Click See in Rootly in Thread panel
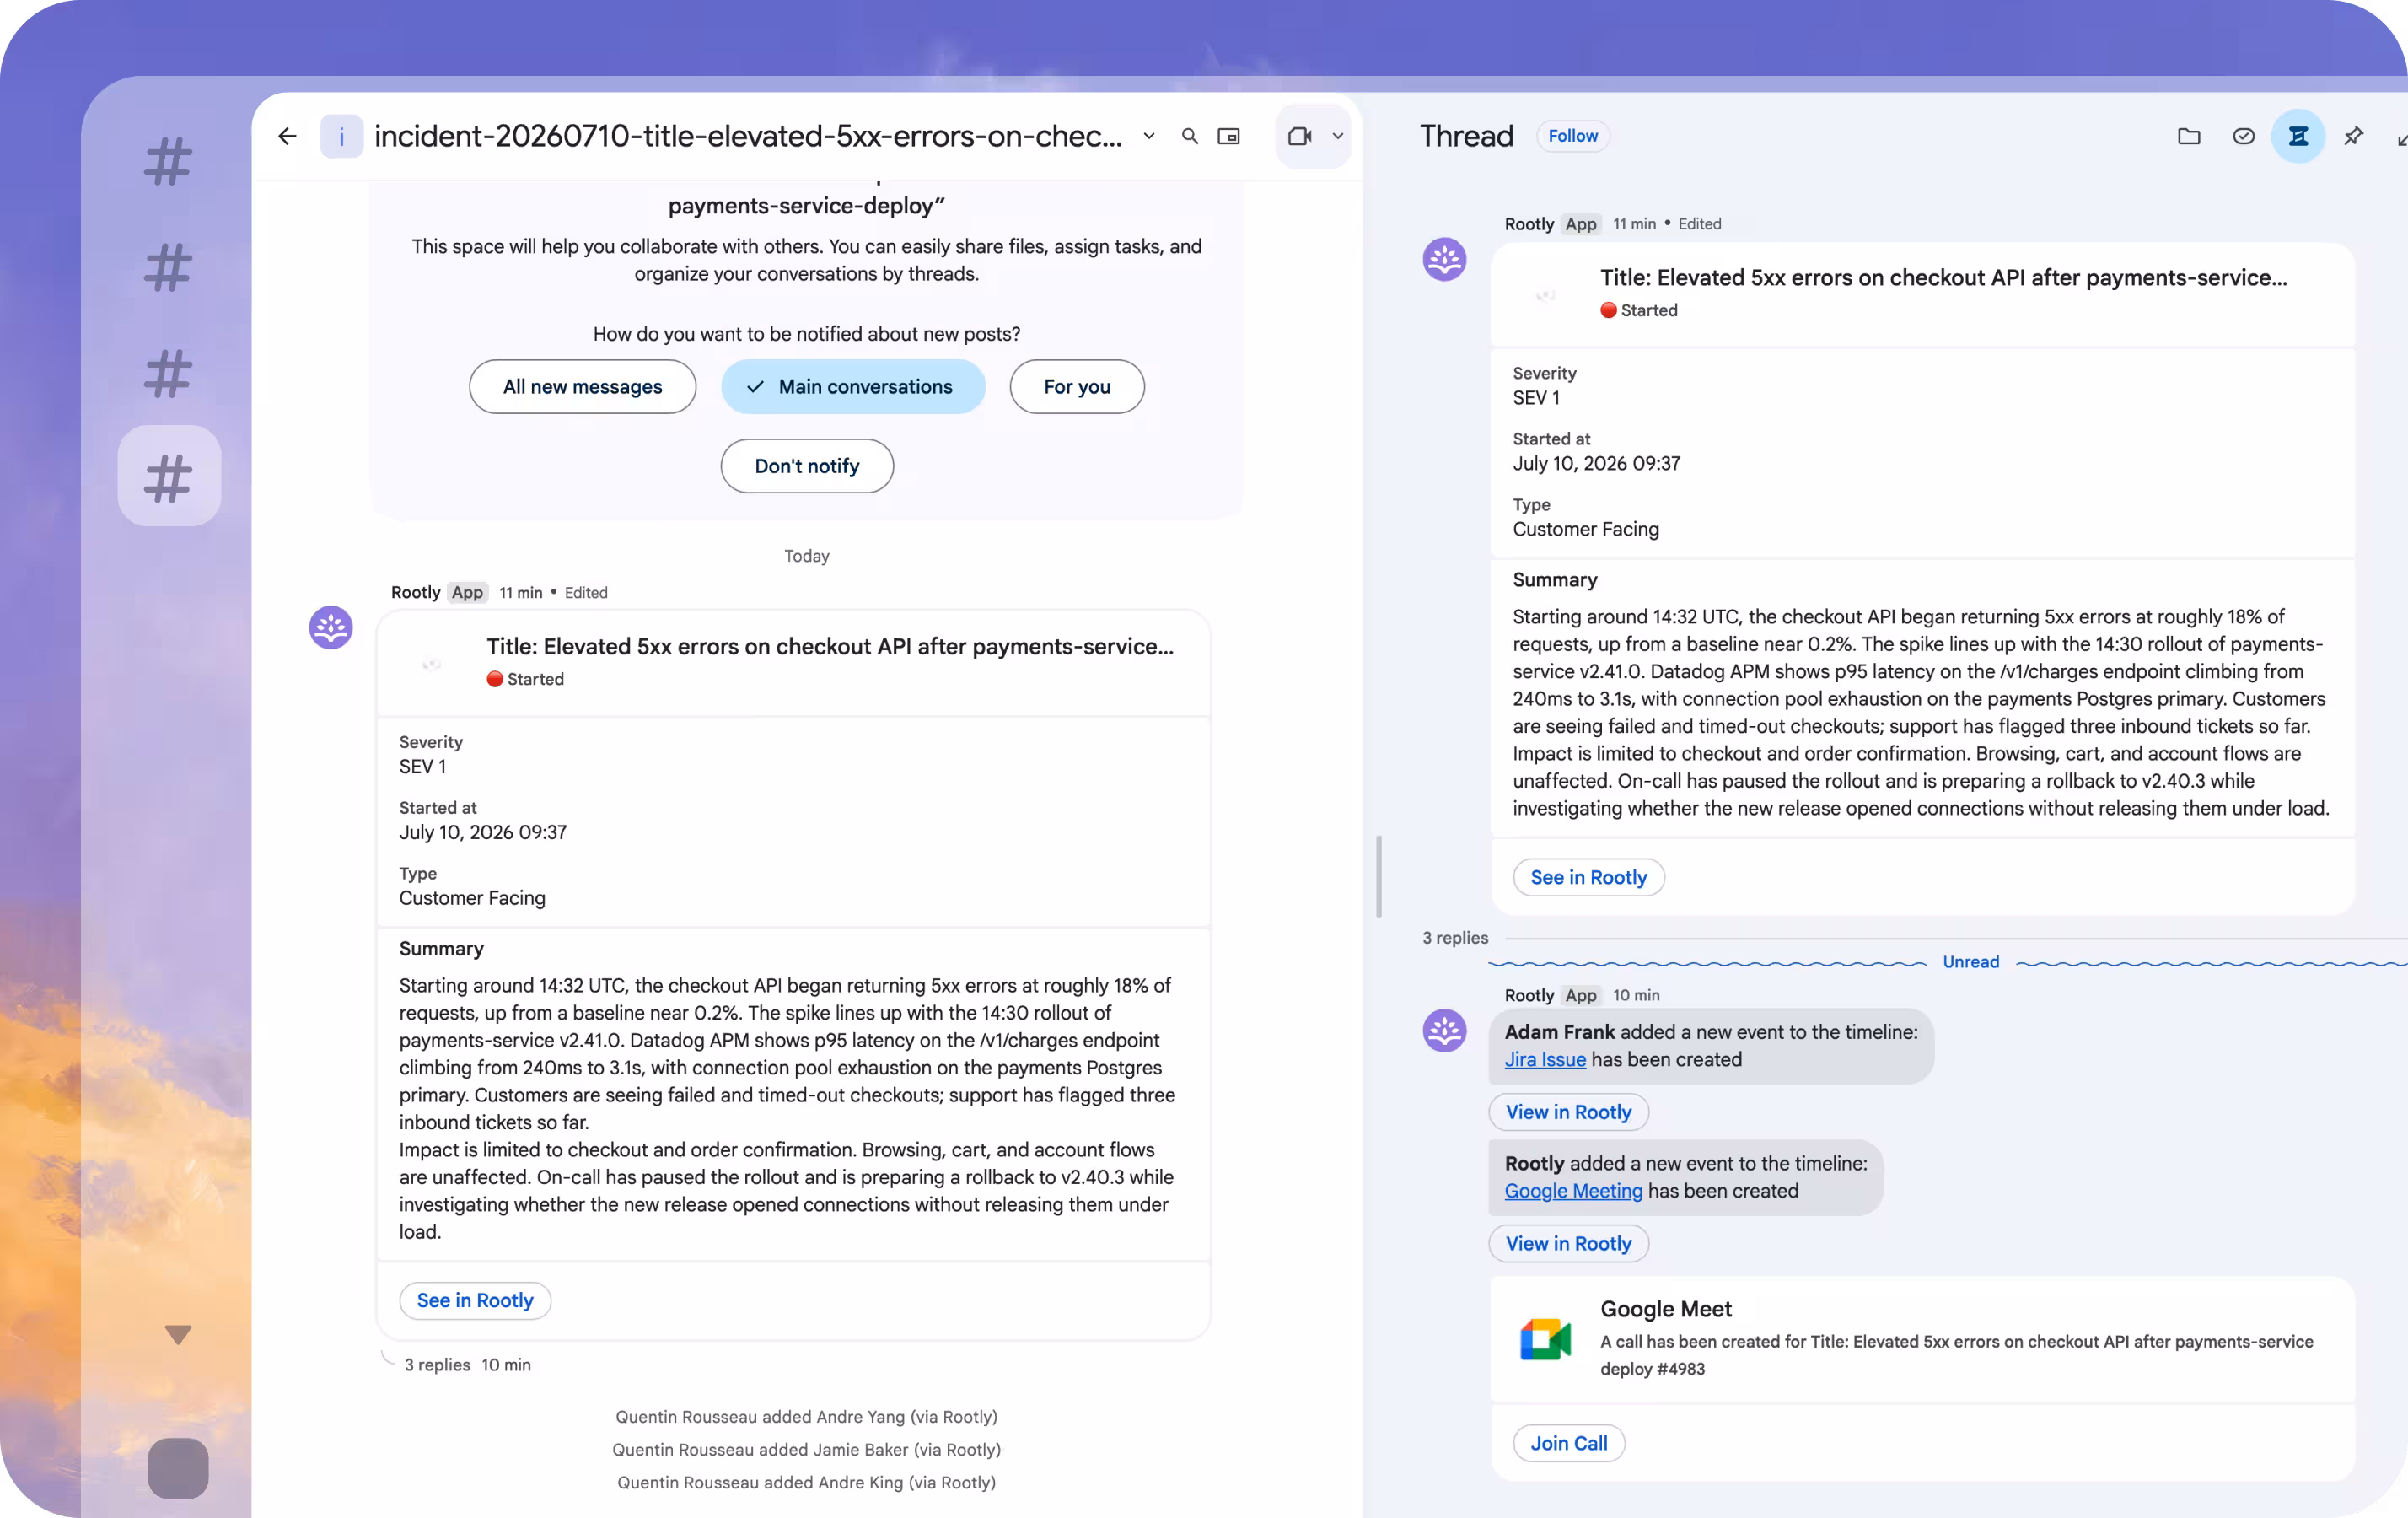The height and width of the screenshot is (1518, 2408). (1588, 877)
